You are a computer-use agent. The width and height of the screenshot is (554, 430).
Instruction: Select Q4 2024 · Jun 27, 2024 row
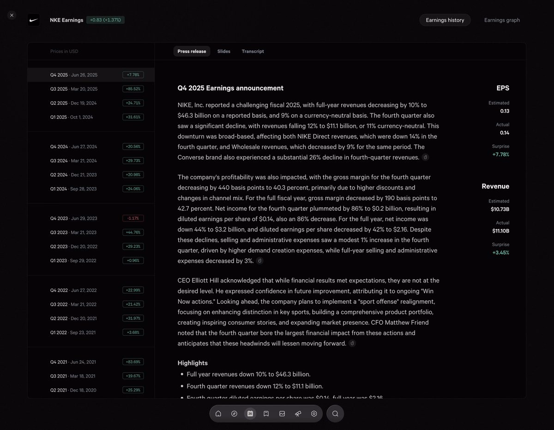[x=91, y=147]
